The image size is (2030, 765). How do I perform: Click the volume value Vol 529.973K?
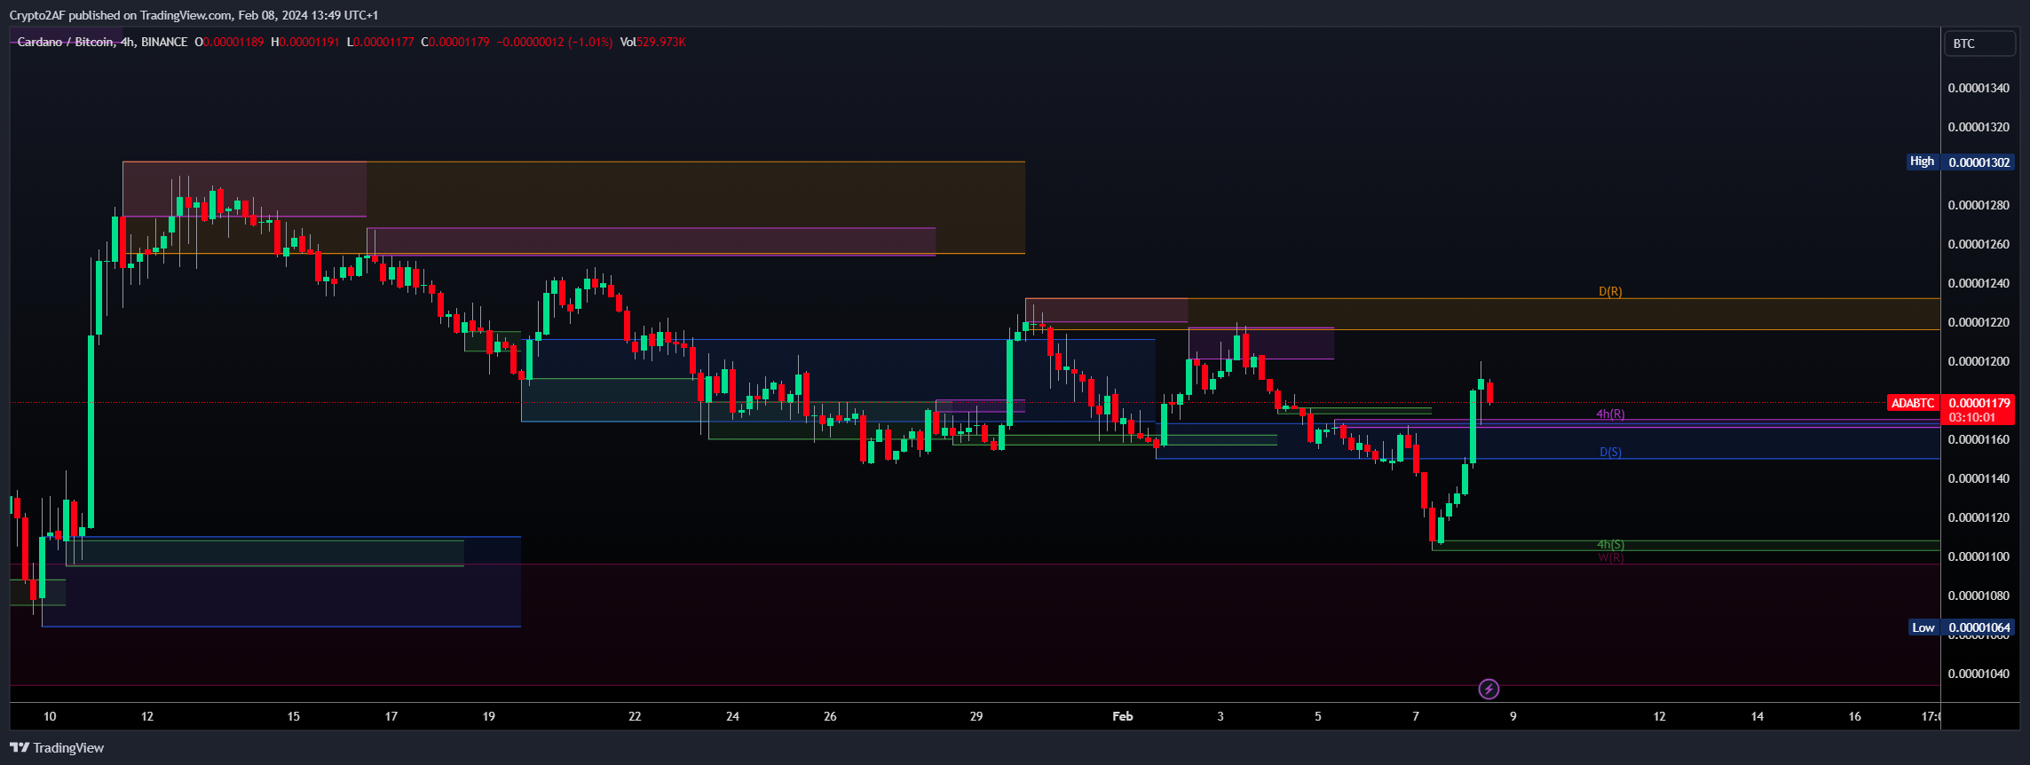[652, 42]
